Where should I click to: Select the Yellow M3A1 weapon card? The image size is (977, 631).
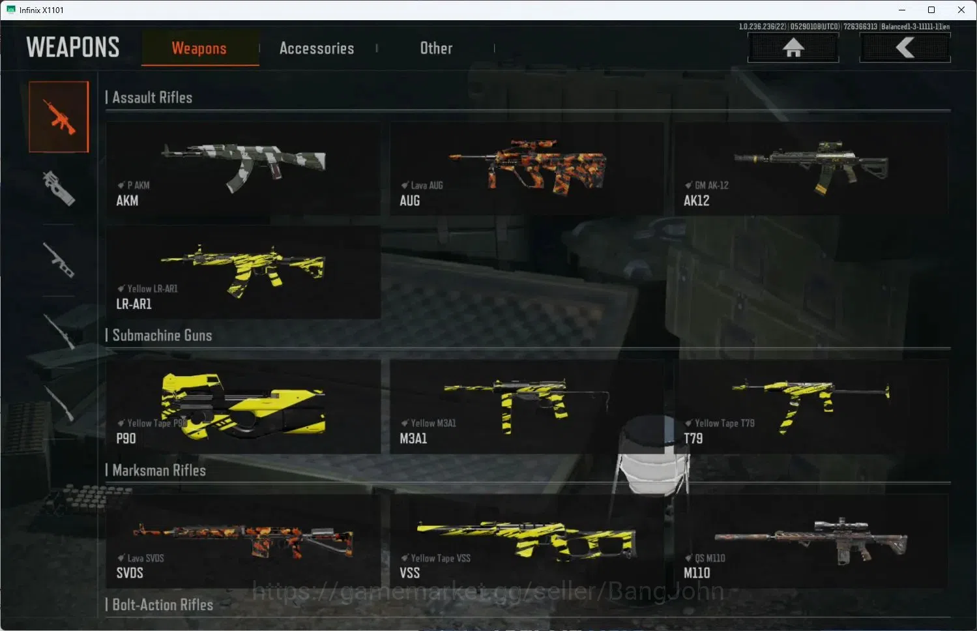tap(527, 406)
